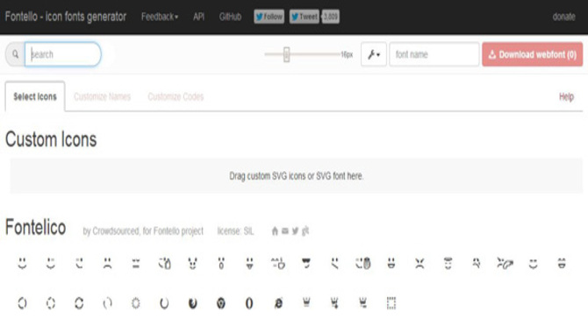Select the saint face with halo icon
The image size is (588, 333).
click(448, 263)
